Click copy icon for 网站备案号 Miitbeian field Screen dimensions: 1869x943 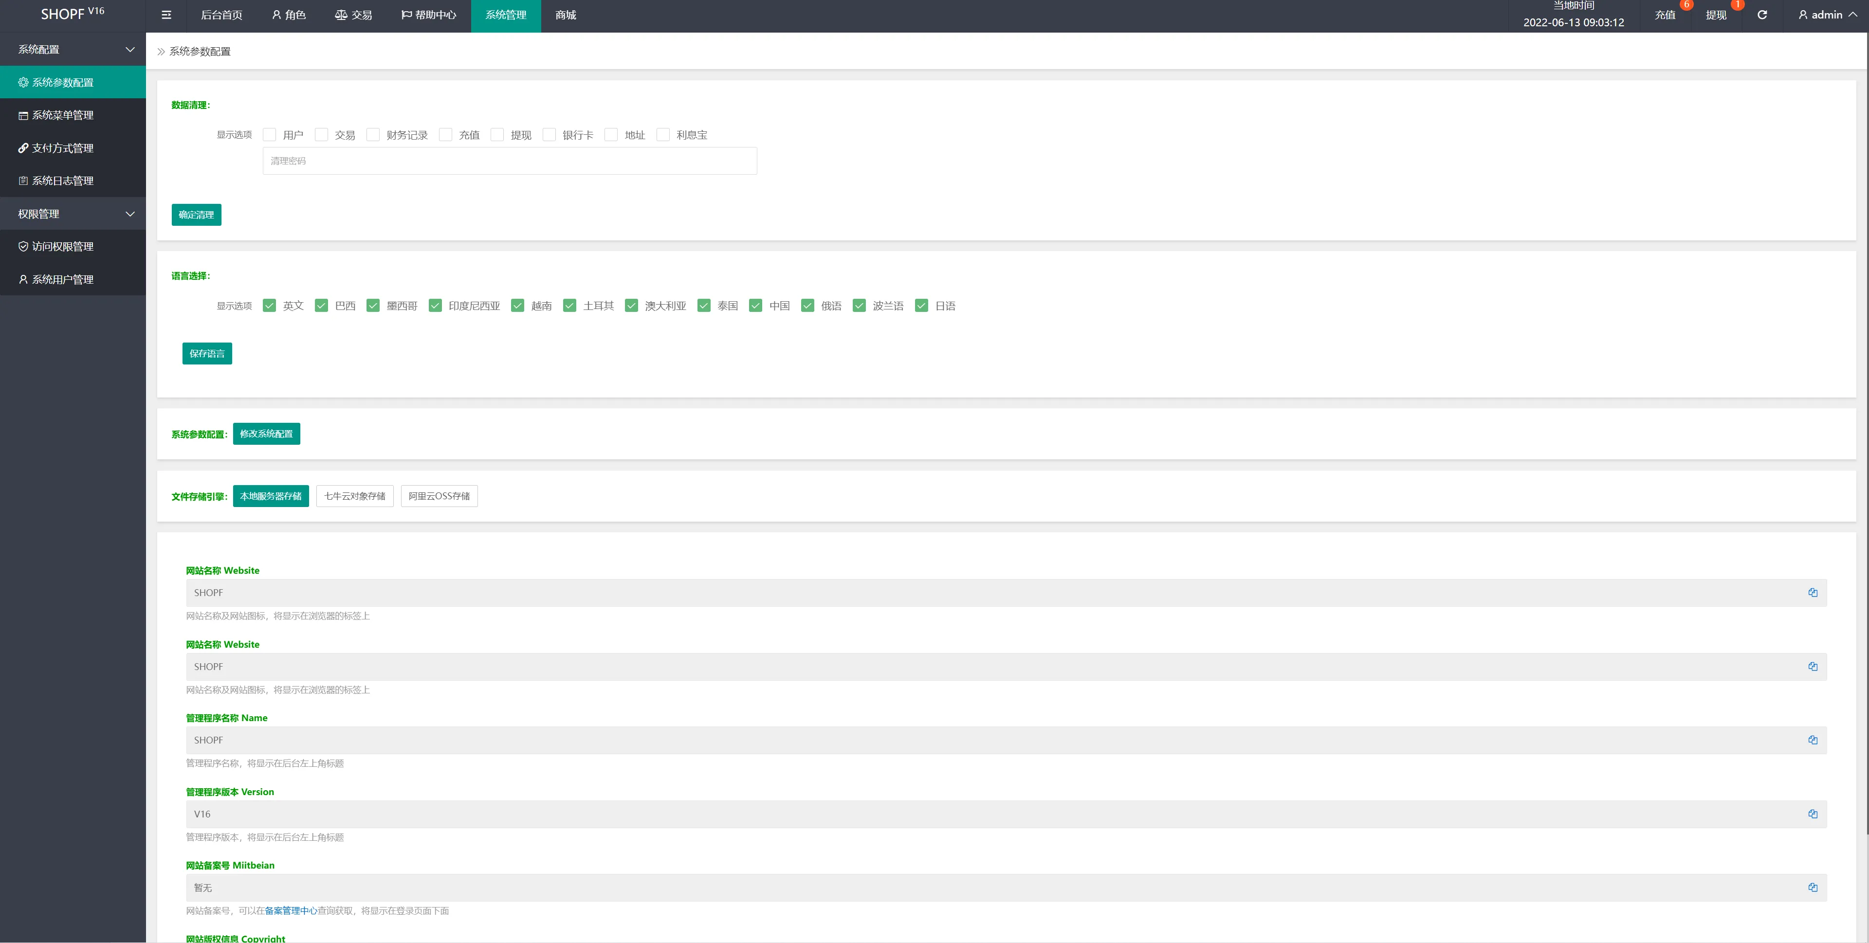coord(1813,887)
